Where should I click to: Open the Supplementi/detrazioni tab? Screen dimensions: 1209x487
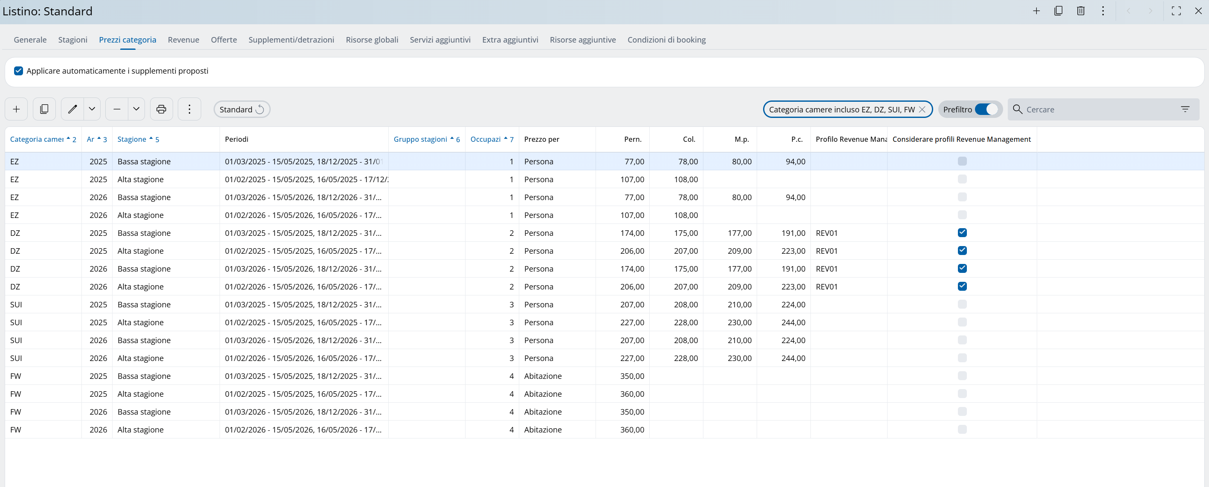pos(291,40)
